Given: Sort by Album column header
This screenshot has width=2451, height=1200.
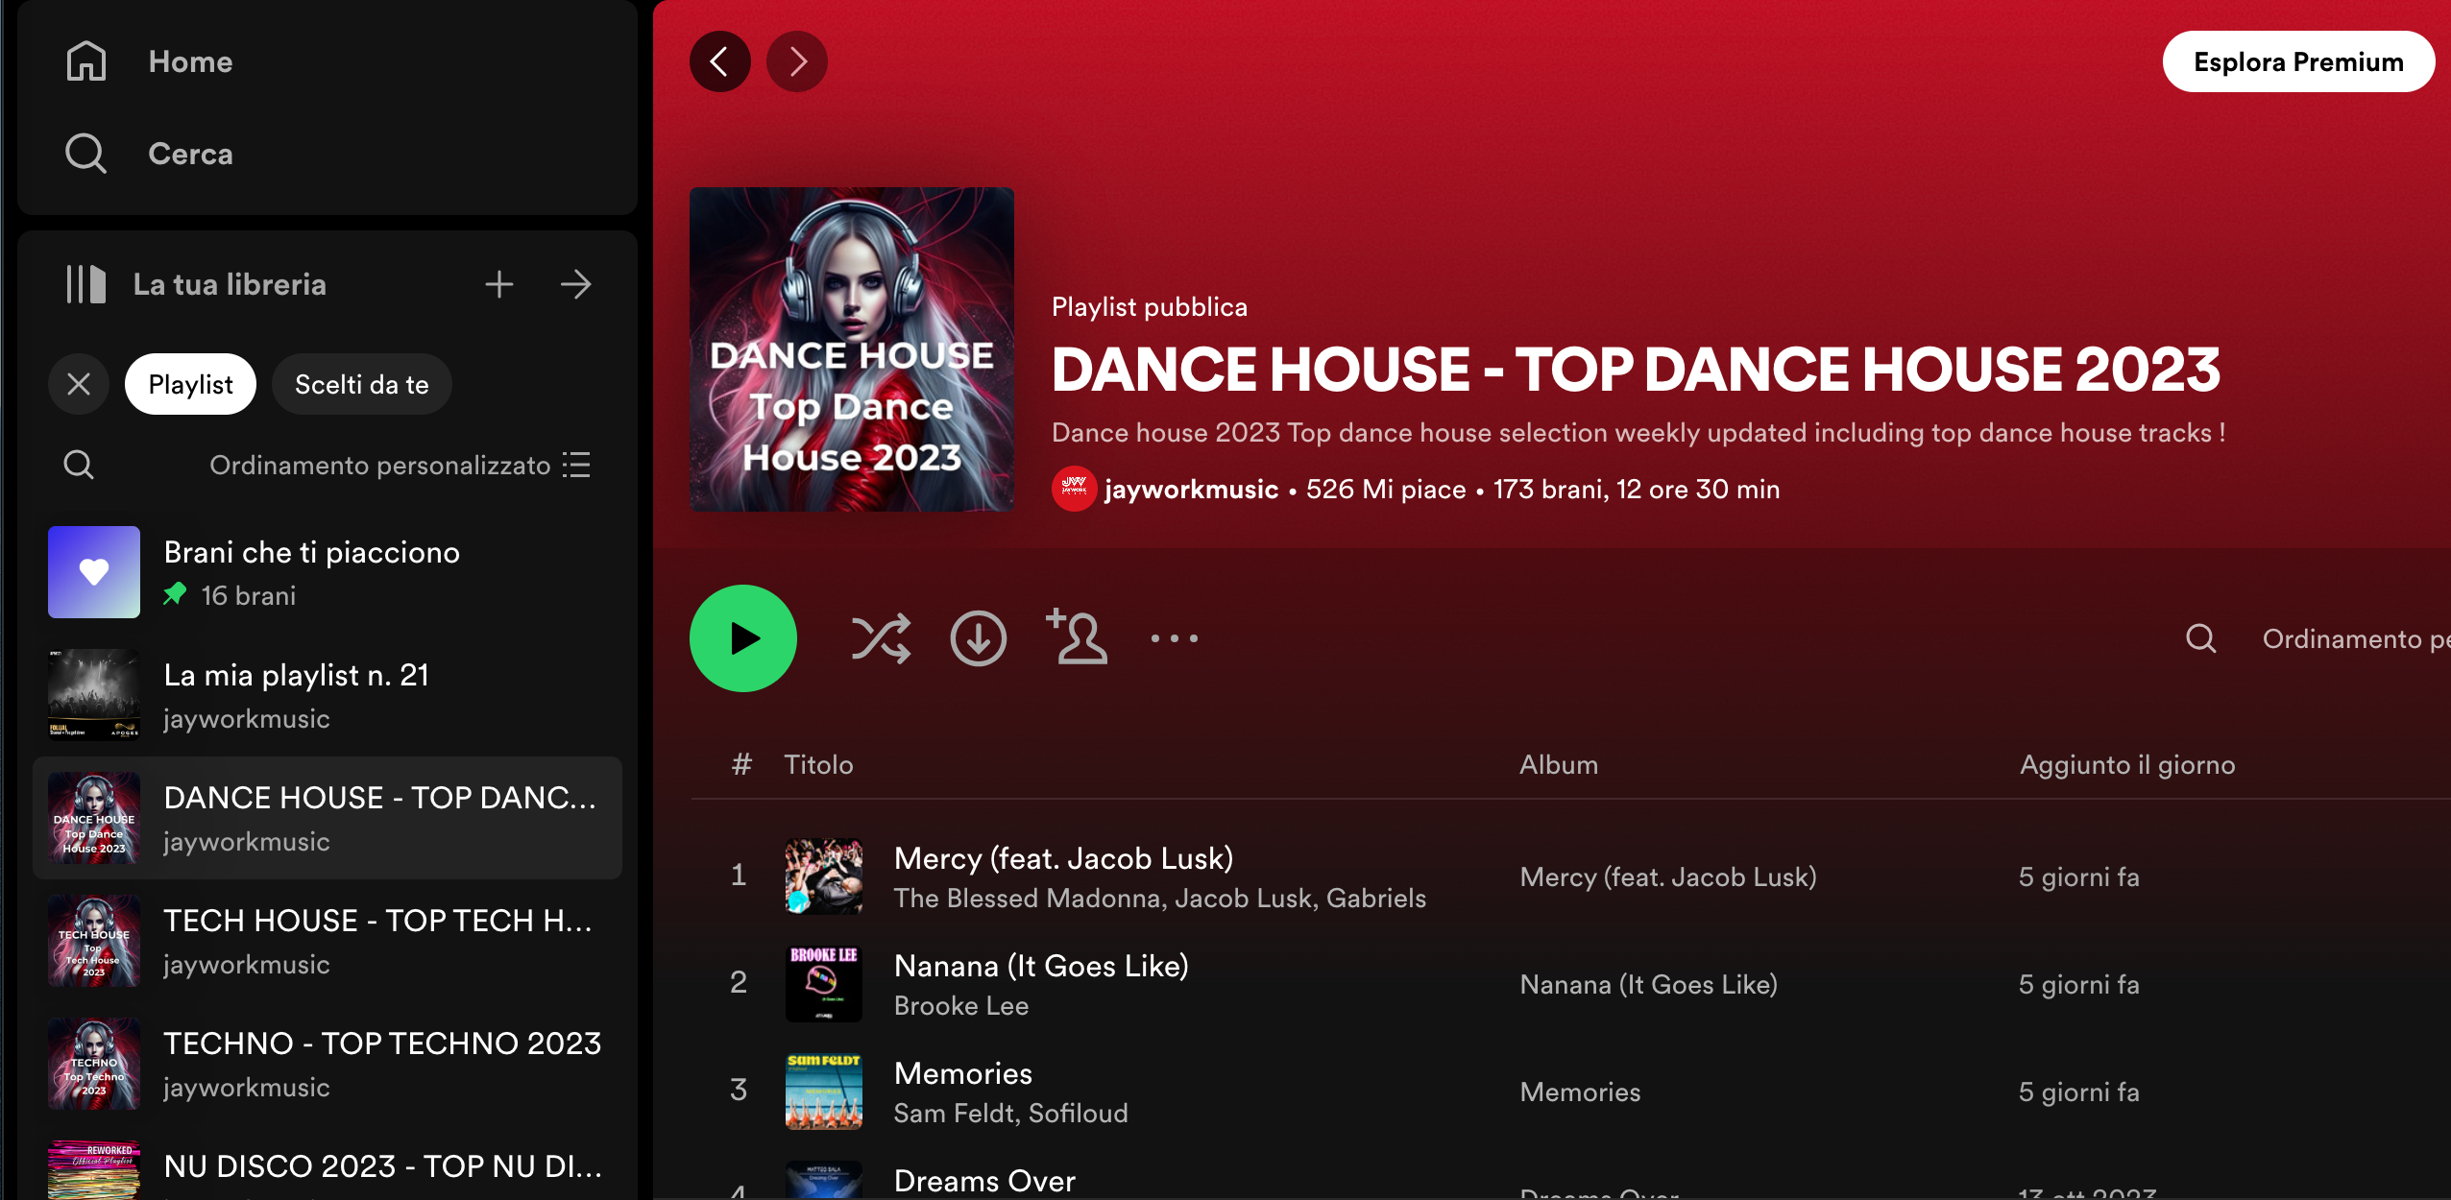Looking at the screenshot, I should [x=1559, y=764].
